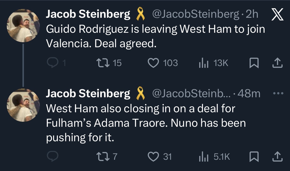Screen dimensions: 290x171
Task: Bookmark the Adama Traore tweet
Action: pos(254,156)
